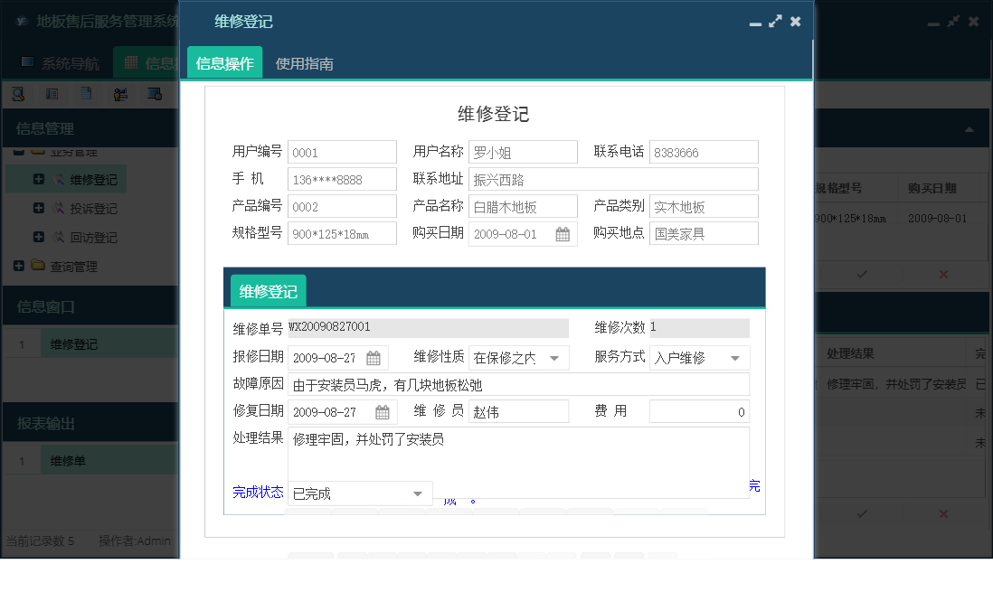This screenshot has height=592, width=993.
Task: Open the 维修性质 dropdown showing 在保之内
Action: tap(556, 357)
